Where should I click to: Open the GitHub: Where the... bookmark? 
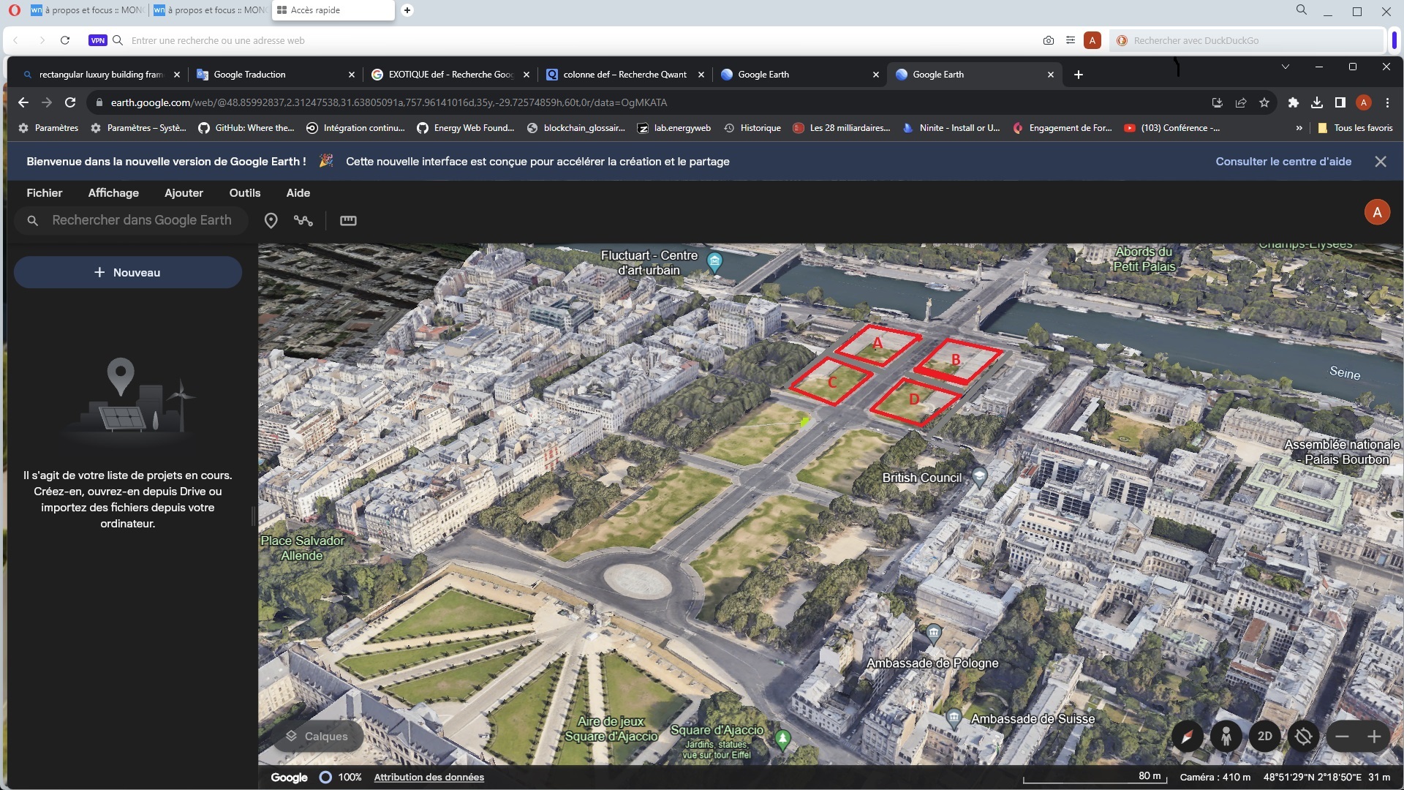click(x=246, y=128)
